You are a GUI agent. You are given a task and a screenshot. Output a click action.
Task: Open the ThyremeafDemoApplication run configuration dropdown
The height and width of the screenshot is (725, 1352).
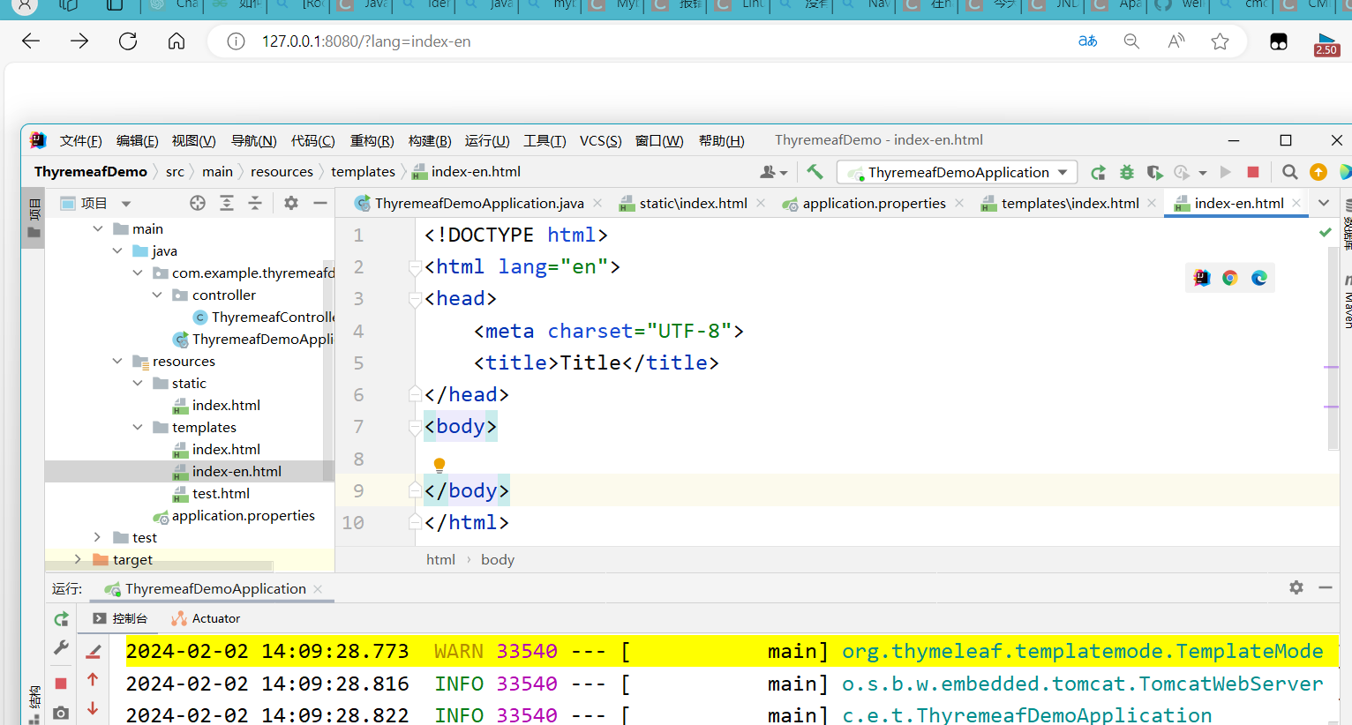tap(956, 172)
